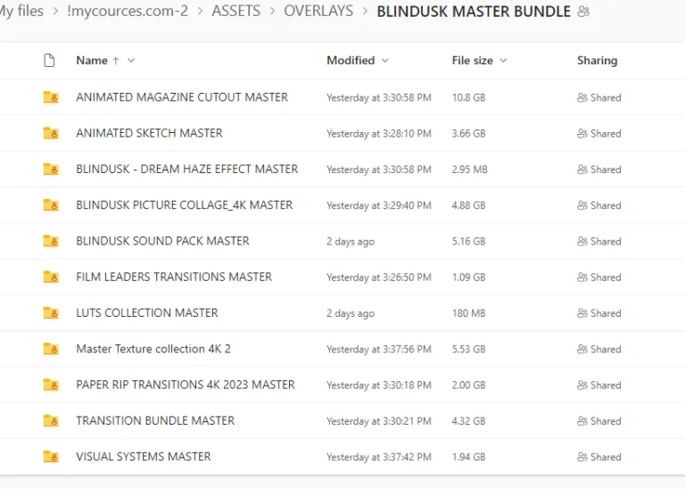Open the File size column dropdown
This screenshot has height=489, width=685.
[503, 61]
